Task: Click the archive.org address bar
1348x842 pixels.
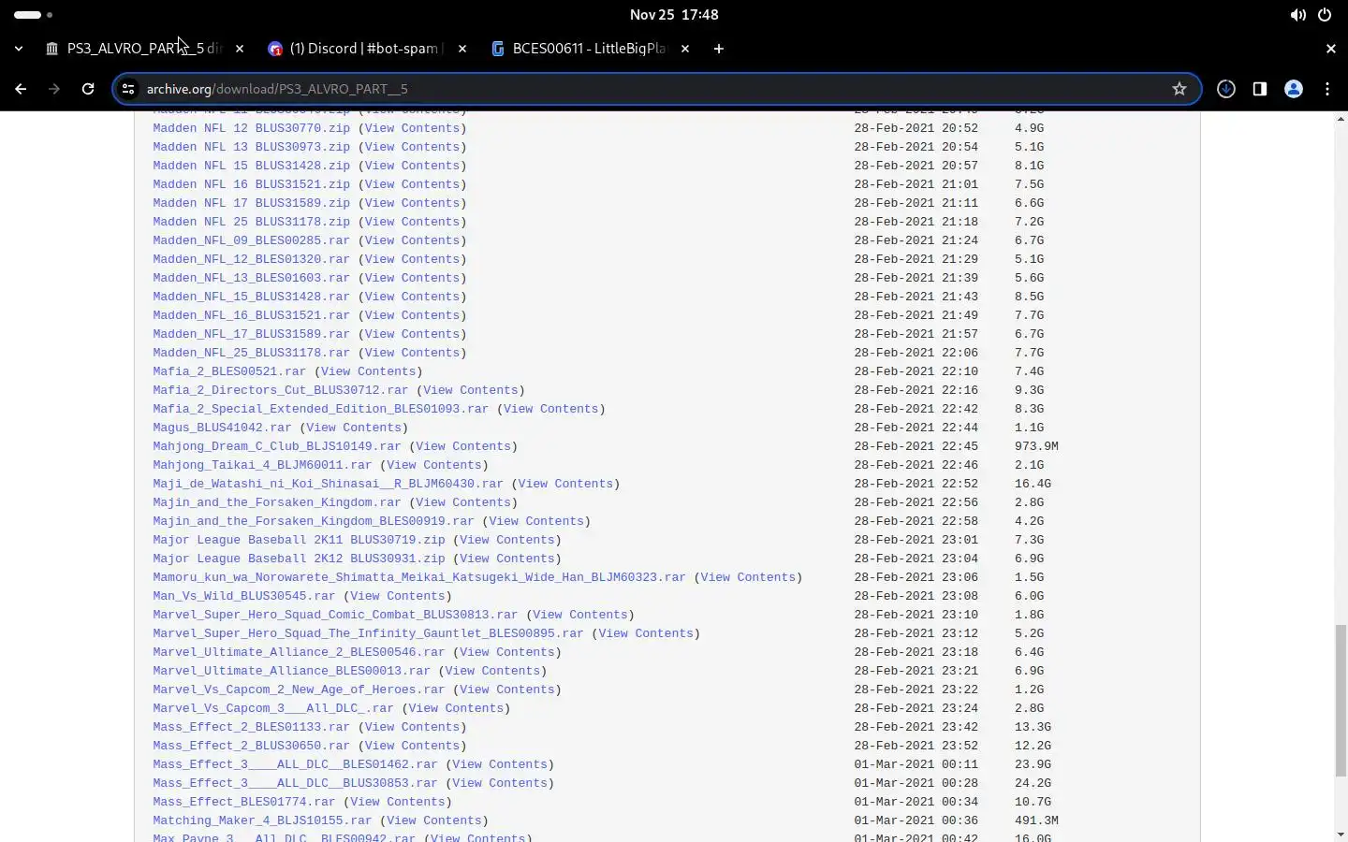Action: 655,89
